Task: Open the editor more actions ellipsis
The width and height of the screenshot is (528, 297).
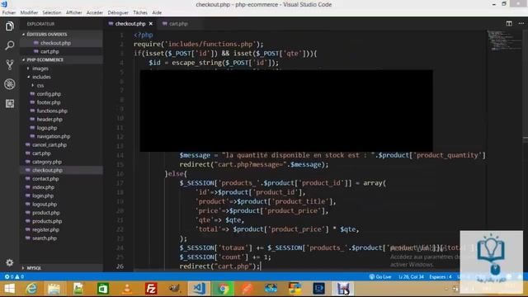Action: 521,24
